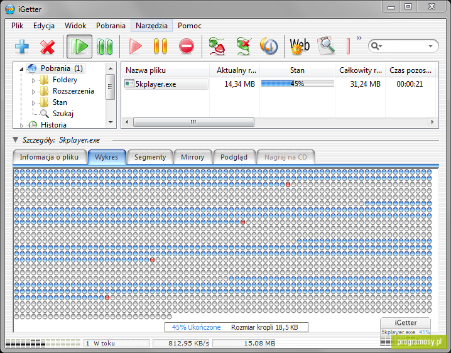Expand the Stan tree node

pyautogui.click(x=33, y=103)
